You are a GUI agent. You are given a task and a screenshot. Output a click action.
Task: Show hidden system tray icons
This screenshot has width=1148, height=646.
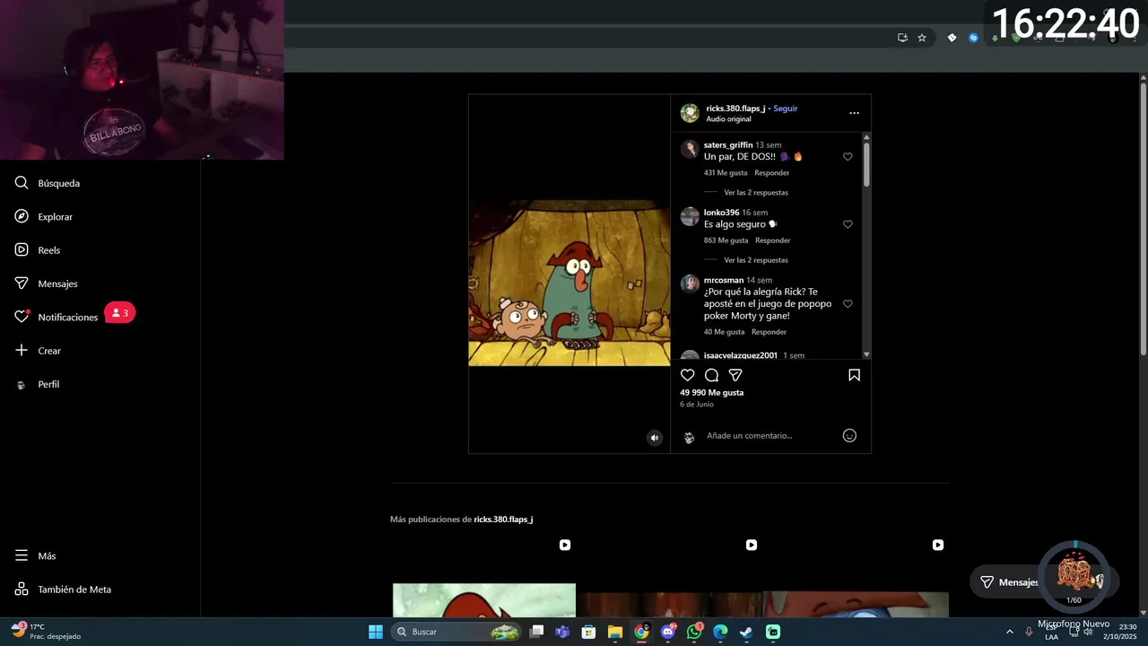(1009, 632)
